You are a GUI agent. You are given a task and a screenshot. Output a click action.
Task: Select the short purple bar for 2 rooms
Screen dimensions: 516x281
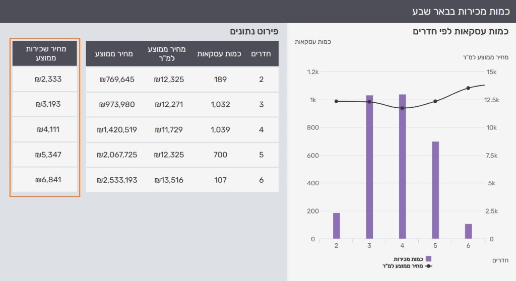click(337, 226)
